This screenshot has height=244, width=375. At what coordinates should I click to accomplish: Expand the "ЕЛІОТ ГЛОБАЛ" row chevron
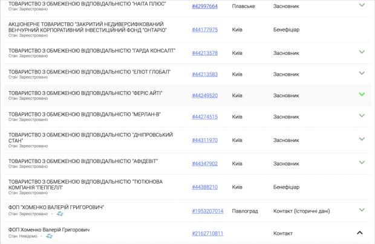tap(362, 74)
